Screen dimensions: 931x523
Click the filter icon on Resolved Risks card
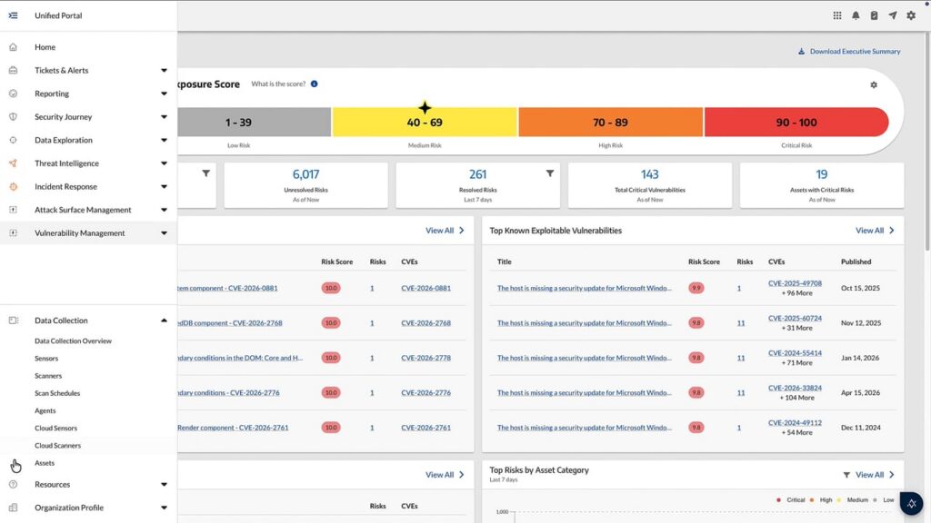click(550, 173)
